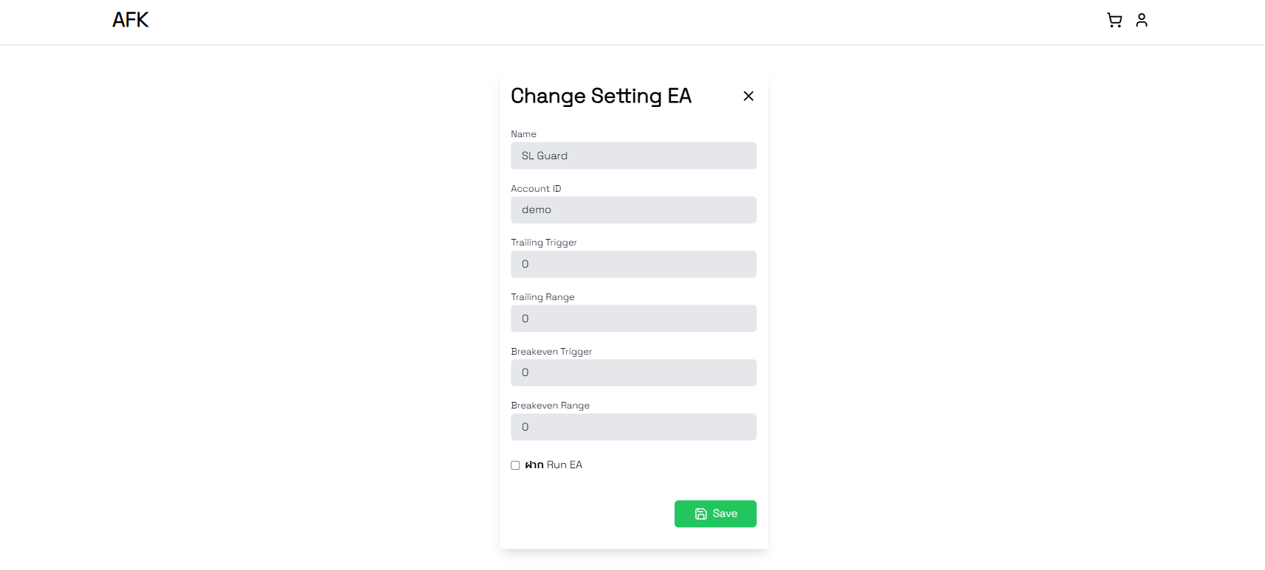This screenshot has height=570, width=1265.
Task: Click into the Trailing Range input
Action: 633,319
